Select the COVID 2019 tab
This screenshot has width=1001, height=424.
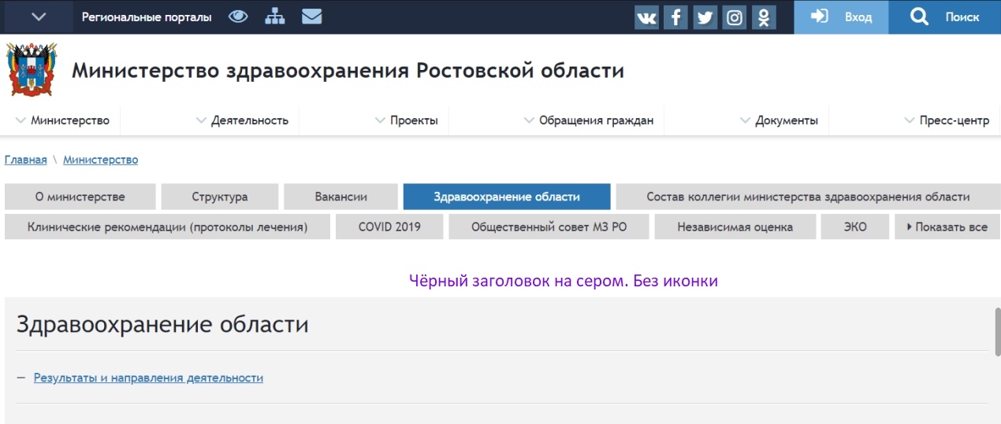click(x=389, y=227)
